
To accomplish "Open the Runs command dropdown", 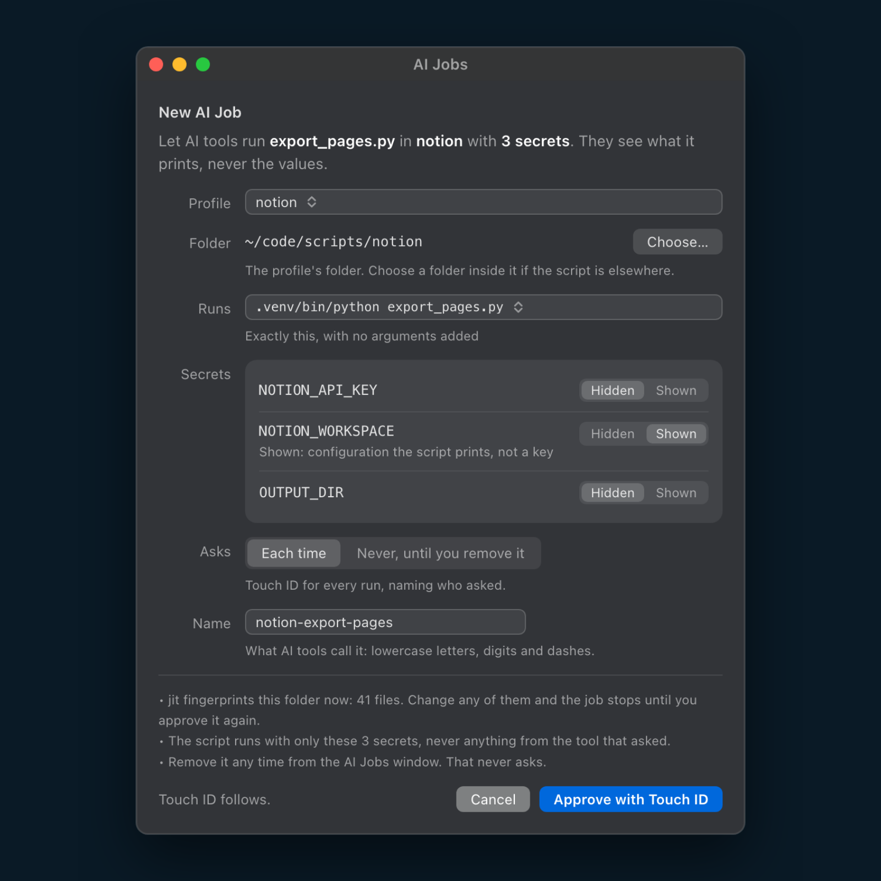I will (x=483, y=307).
